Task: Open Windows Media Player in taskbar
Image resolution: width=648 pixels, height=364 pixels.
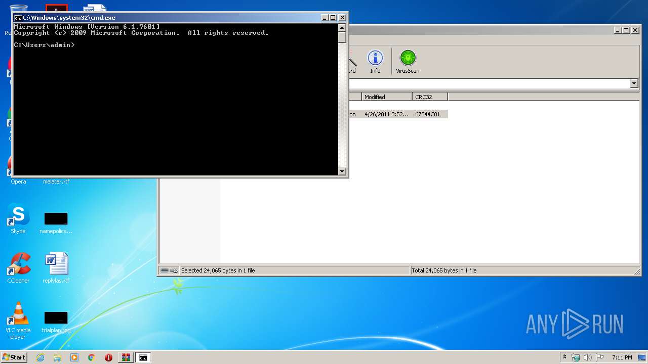Action: click(x=74, y=357)
